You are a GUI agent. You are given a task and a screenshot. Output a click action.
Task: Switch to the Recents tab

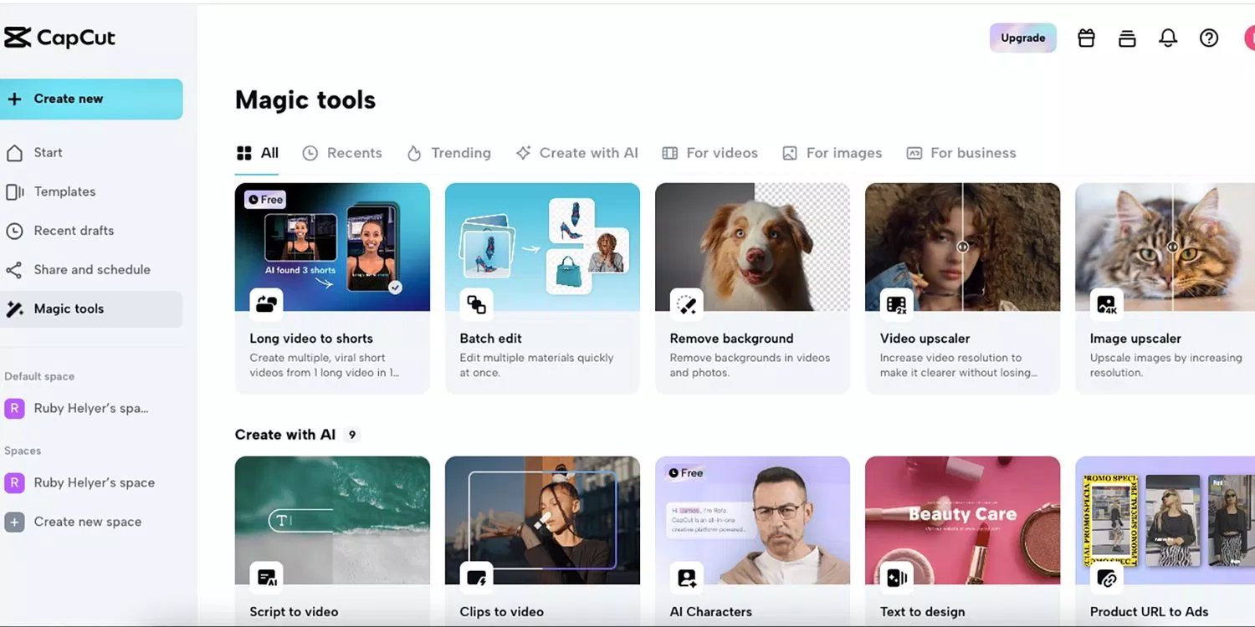342,152
